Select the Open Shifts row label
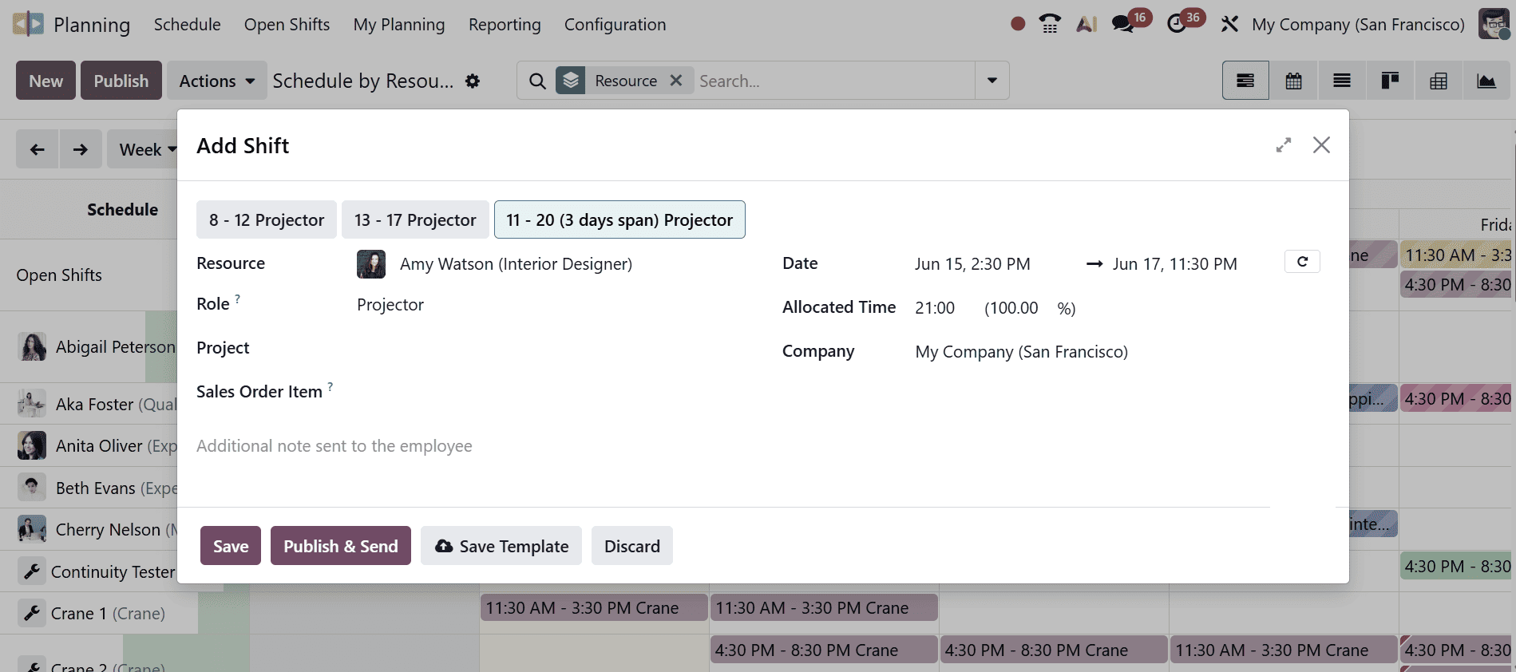The image size is (1516, 672). (59, 275)
